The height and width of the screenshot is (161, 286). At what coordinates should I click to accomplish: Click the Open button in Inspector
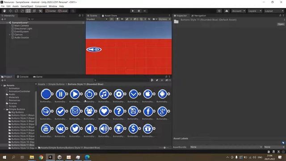click(x=281, y=24)
